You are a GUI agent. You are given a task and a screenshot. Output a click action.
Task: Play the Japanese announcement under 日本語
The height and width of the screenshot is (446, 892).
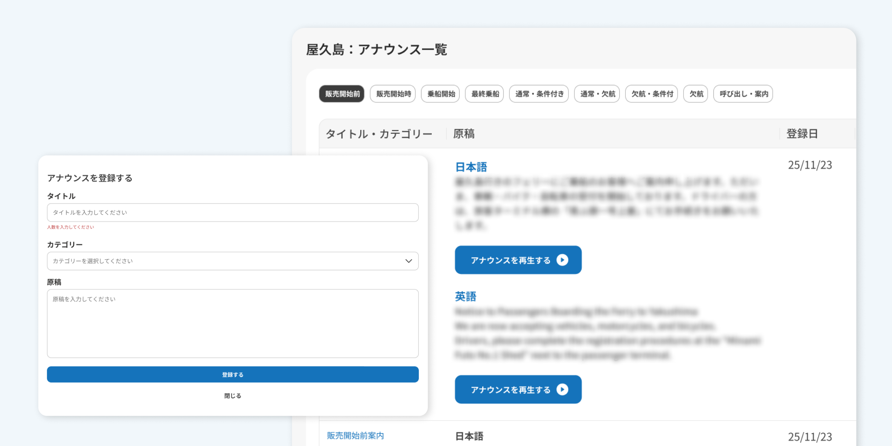coord(518,260)
